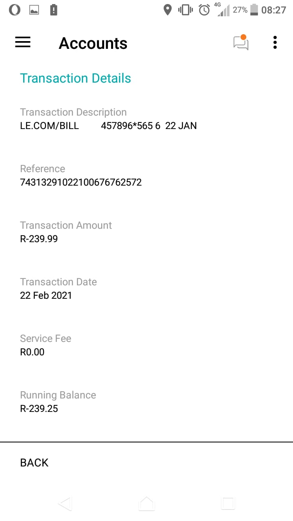293x521 pixels.
Task: Tap the vibrate mode status icon
Action: pos(186,10)
